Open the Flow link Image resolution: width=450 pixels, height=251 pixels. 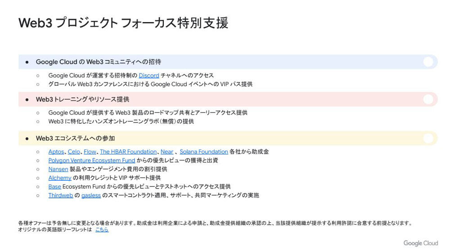90,152
